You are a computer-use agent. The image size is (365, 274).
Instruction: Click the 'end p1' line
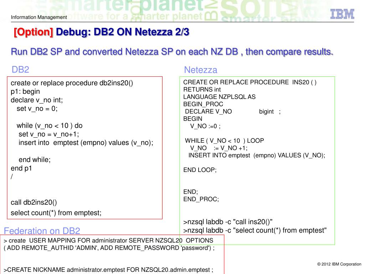point(21,168)
